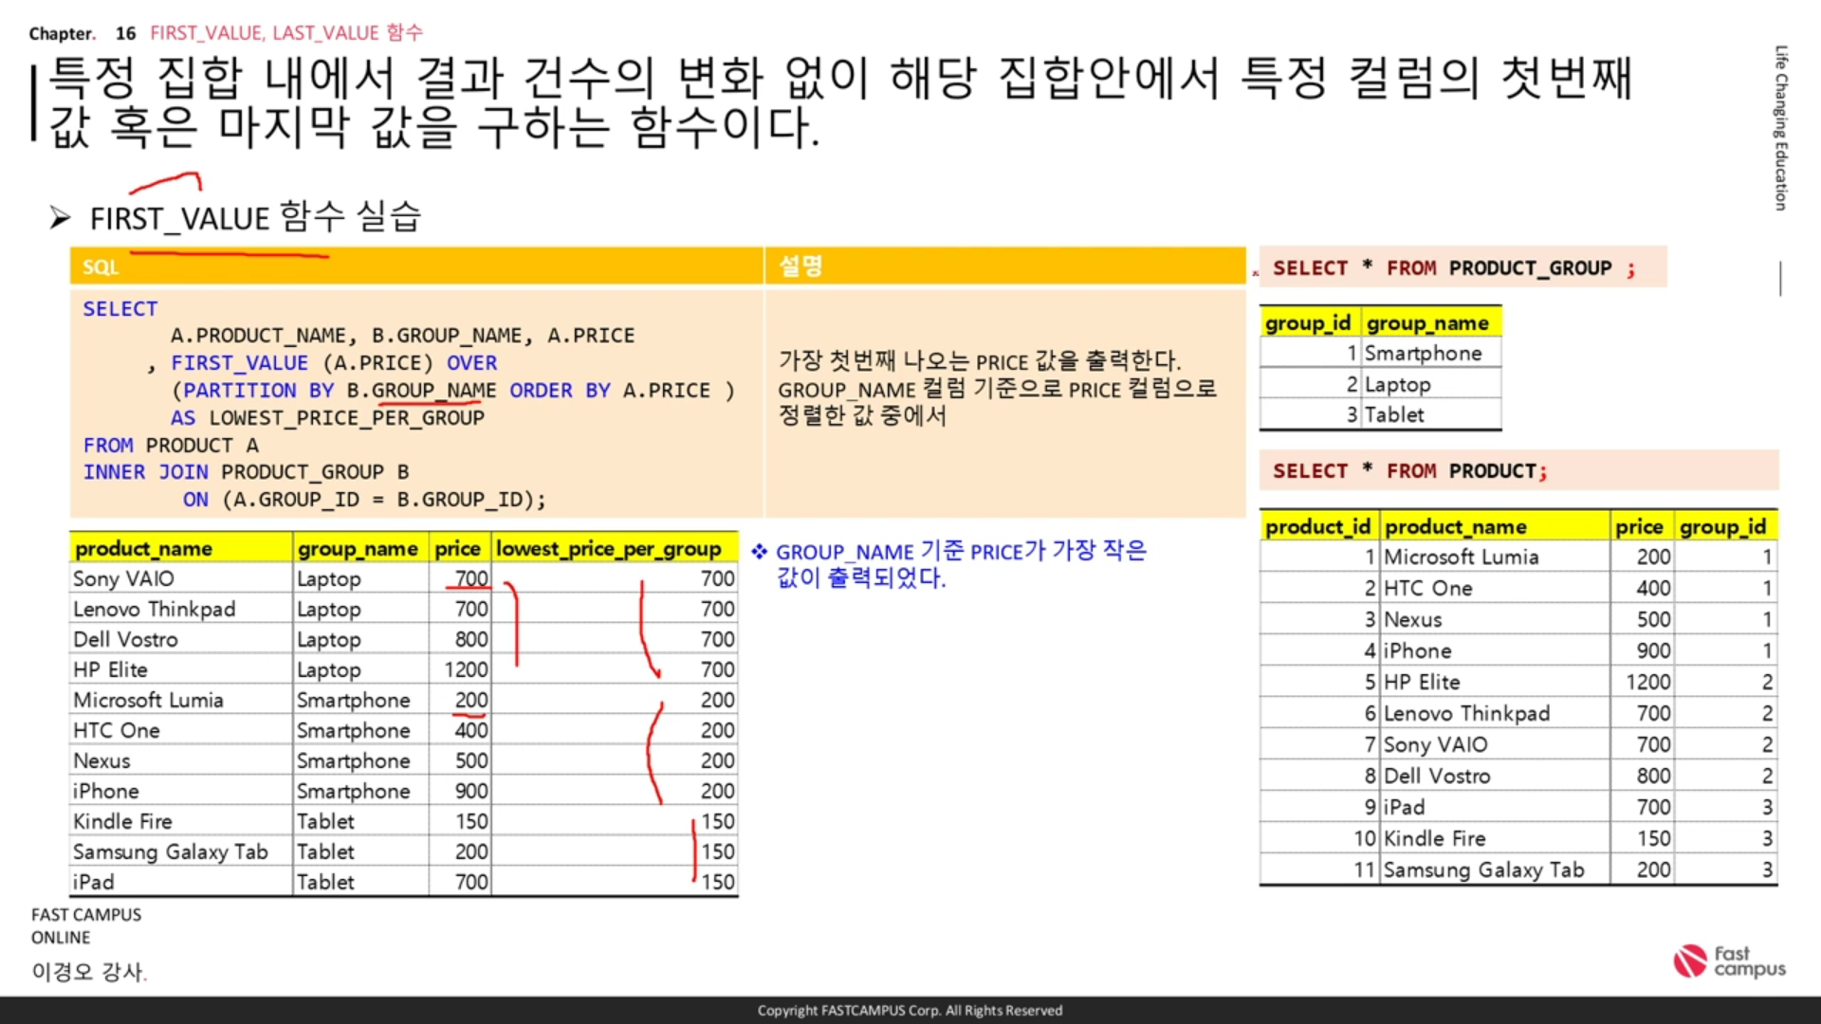Click the SELECT * FROM PRODUCT query text
This screenshot has width=1821, height=1024.
(1409, 471)
